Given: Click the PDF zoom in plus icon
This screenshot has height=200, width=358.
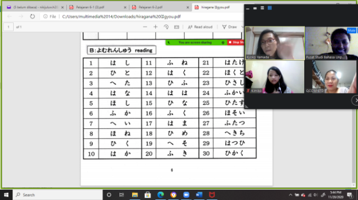Looking at the screenshot, I should [x=156, y=27].
